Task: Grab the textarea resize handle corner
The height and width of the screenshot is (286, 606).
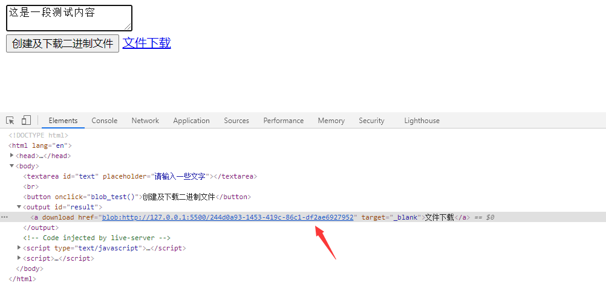Action: [128, 26]
